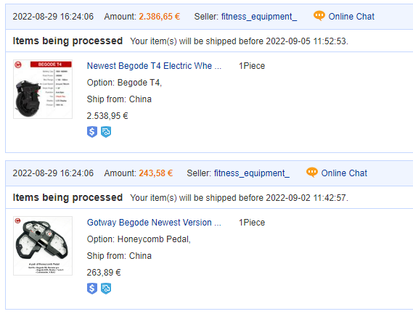Screen dimensions: 413x314
Task: Click red logo on Begode T4 thumbnail
Action: pos(18,65)
